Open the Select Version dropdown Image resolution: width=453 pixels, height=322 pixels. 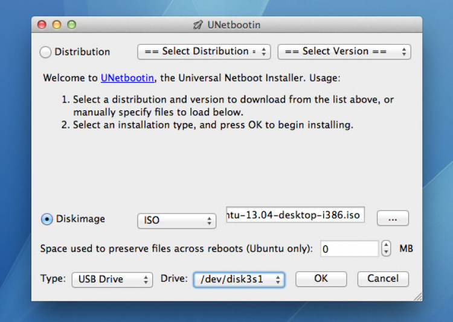click(344, 52)
